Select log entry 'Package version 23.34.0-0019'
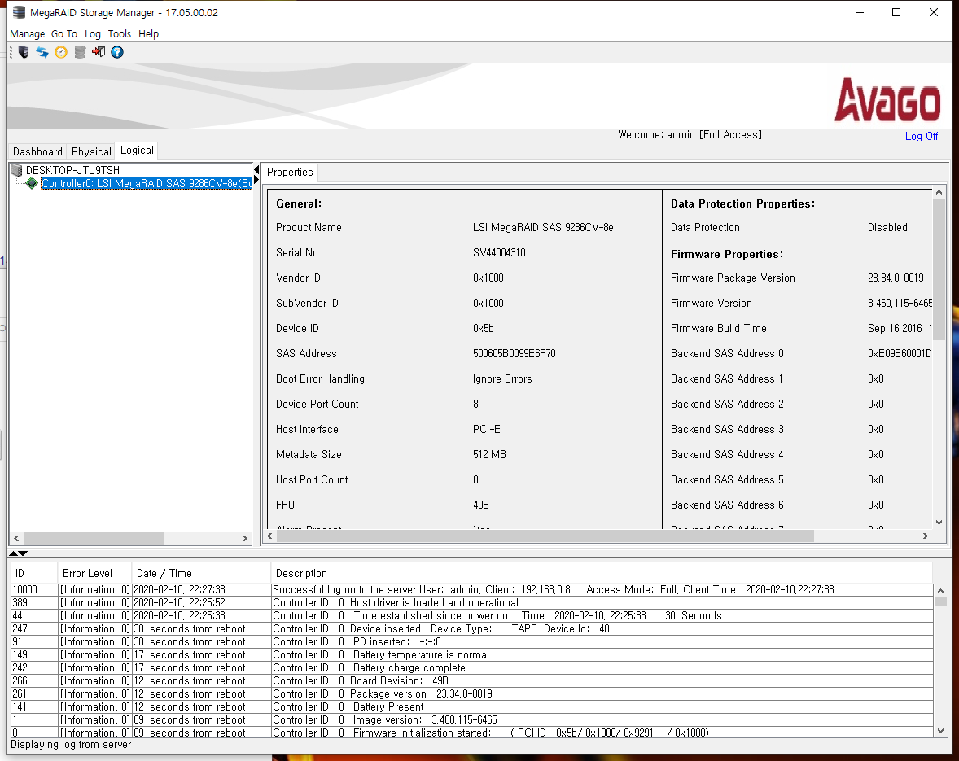The height and width of the screenshot is (761, 959). (x=472, y=693)
